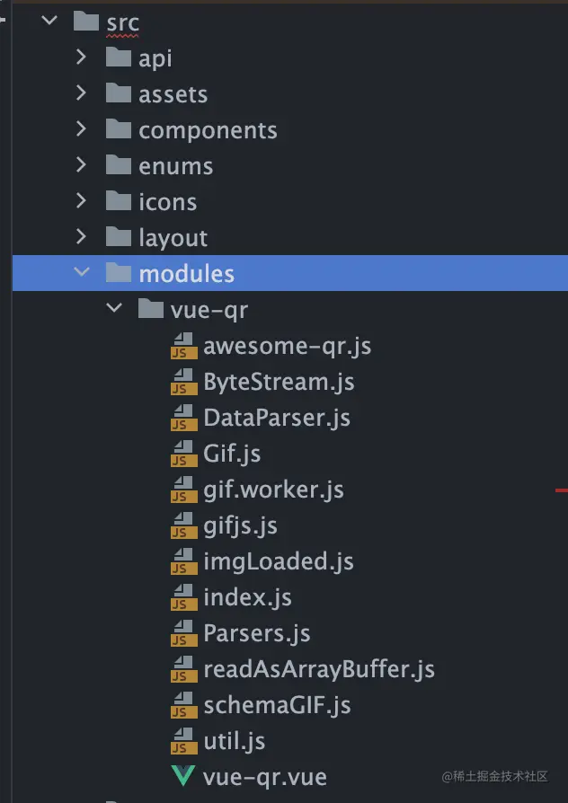Open the index.js file
Viewport: 568px width, 803px height.
[x=247, y=597]
